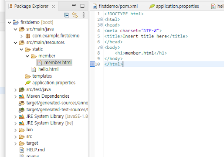Click the src/main/resources folder icon
This screenshot has width=224, height=157.
coord(22,42)
